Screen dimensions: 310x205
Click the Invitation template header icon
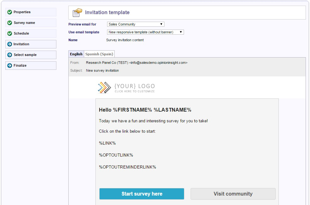pos(77,13)
